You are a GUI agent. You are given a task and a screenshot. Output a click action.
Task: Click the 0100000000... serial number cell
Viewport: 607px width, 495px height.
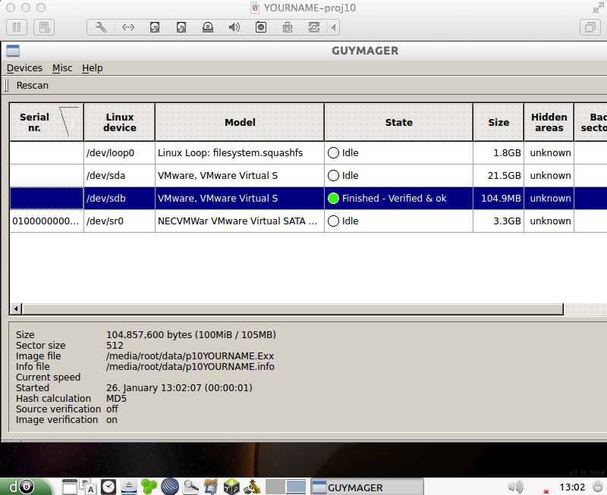coord(46,221)
